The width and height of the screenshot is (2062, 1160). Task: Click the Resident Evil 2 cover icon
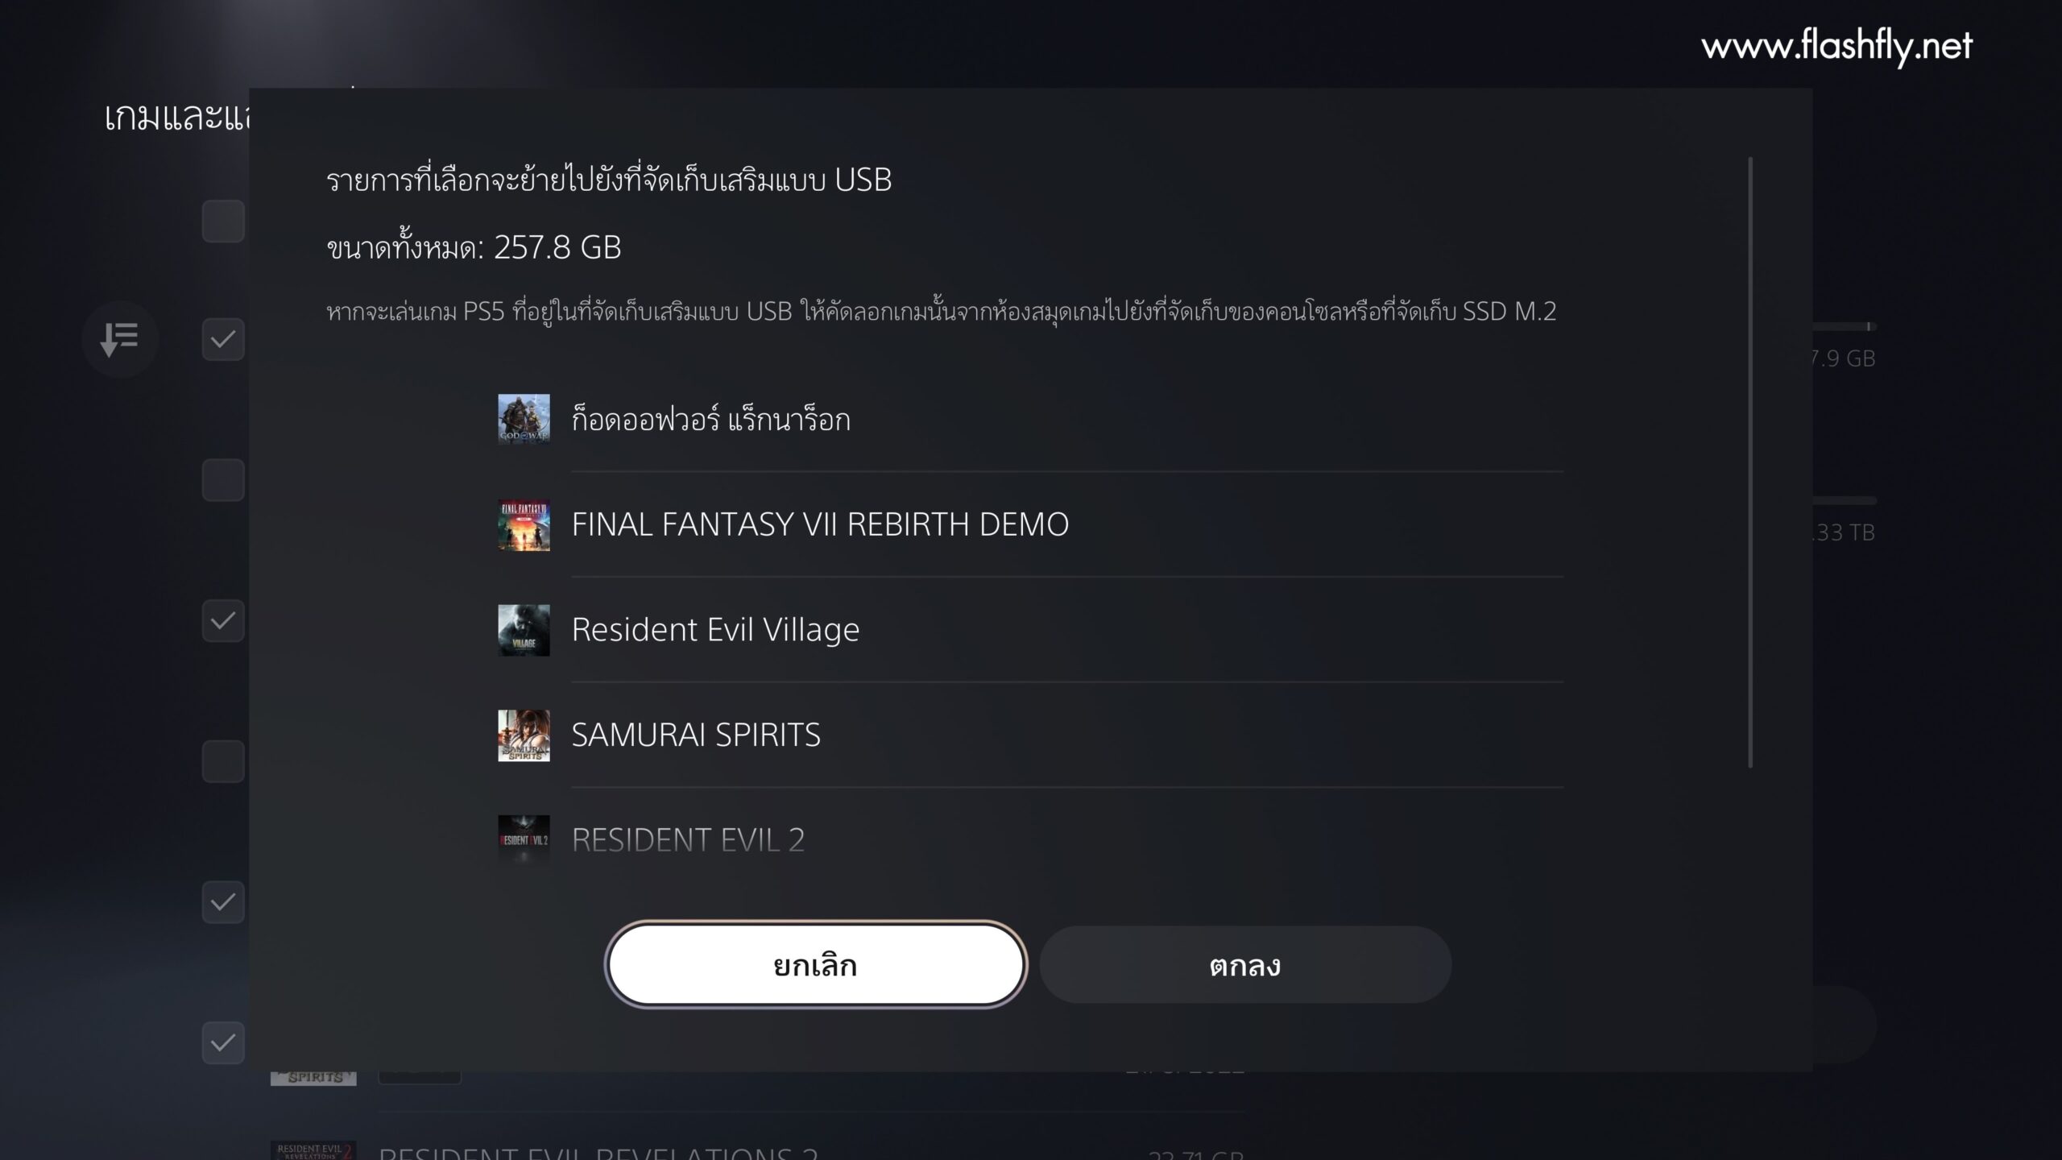pos(524,839)
